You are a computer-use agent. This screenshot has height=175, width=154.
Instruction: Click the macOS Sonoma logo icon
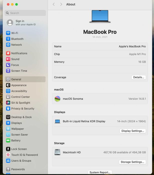57,99
